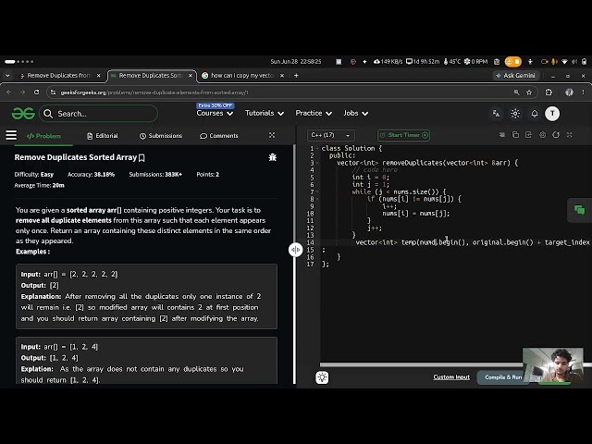Image resolution: width=592 pixels, height=444 pixels.
Task: Reset the code with the refresh icon
Action: [556, 135]
